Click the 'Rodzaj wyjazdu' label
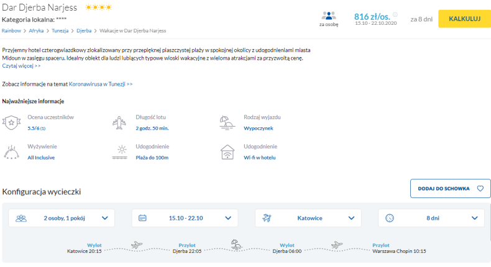491x267 pixels. coord(262,117)
